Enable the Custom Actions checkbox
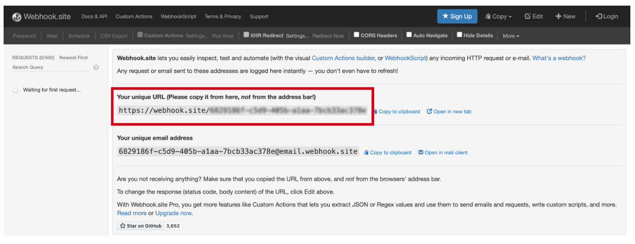 [140, 35]
